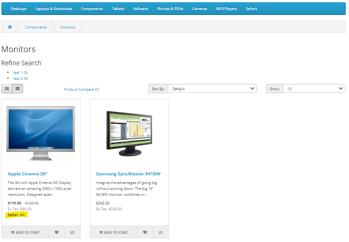Open the MP3 Players menu
Image resolution: width=349 pixels, height=242 pixels.
click(227, 9)
